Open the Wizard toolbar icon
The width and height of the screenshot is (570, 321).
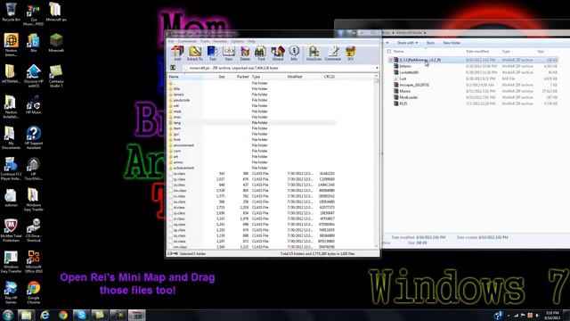278,53
